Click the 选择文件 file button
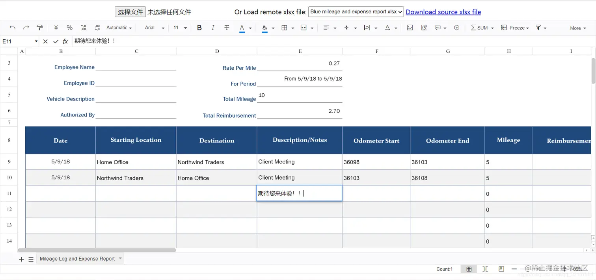596x280 pixels. 130,12
